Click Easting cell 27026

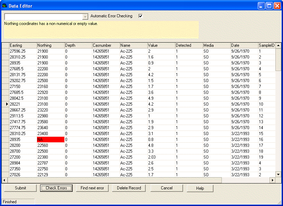coord(23,175)
